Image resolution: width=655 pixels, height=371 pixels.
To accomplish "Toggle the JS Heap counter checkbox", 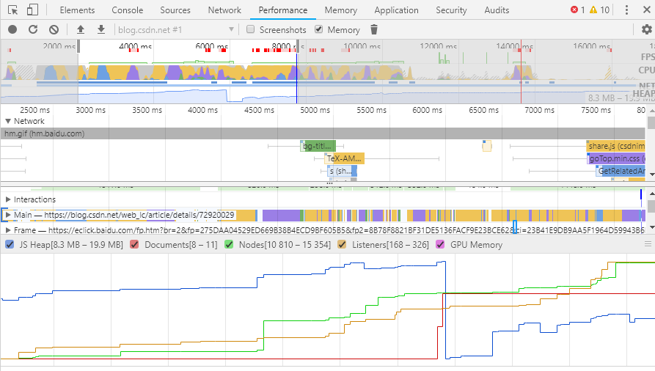I will [10, 245].
